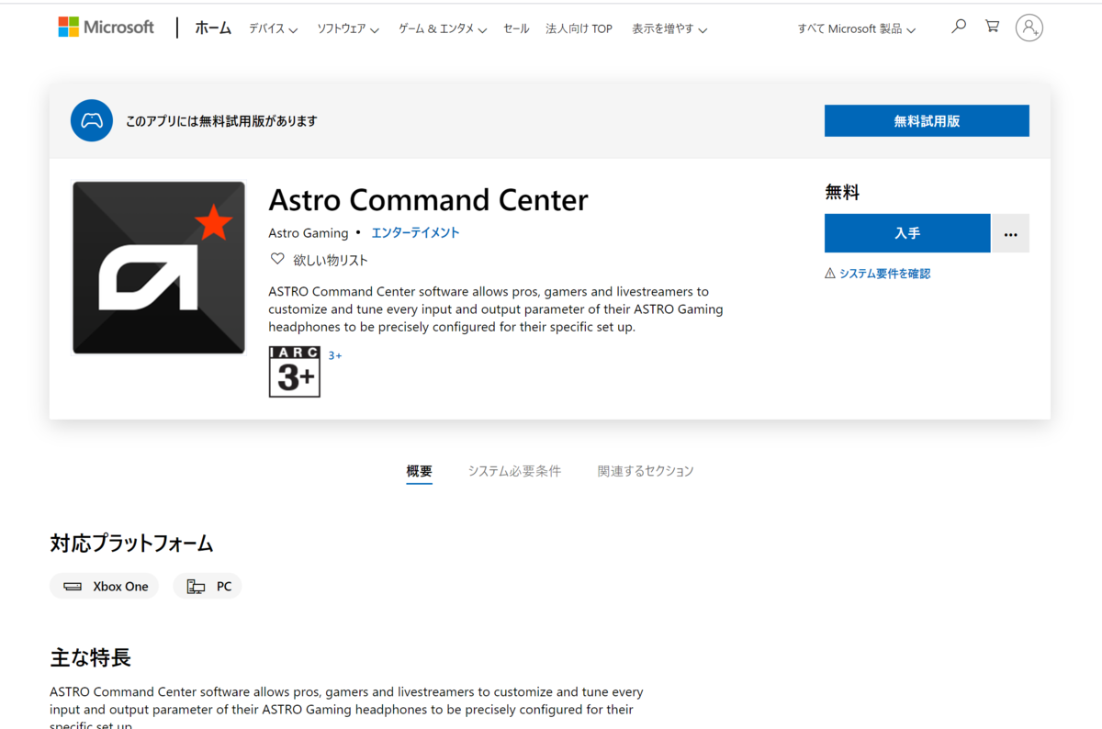Screen dimensions: 1102x729
Task: Click the Xbox One platform chip
Action: coord(105,586)
